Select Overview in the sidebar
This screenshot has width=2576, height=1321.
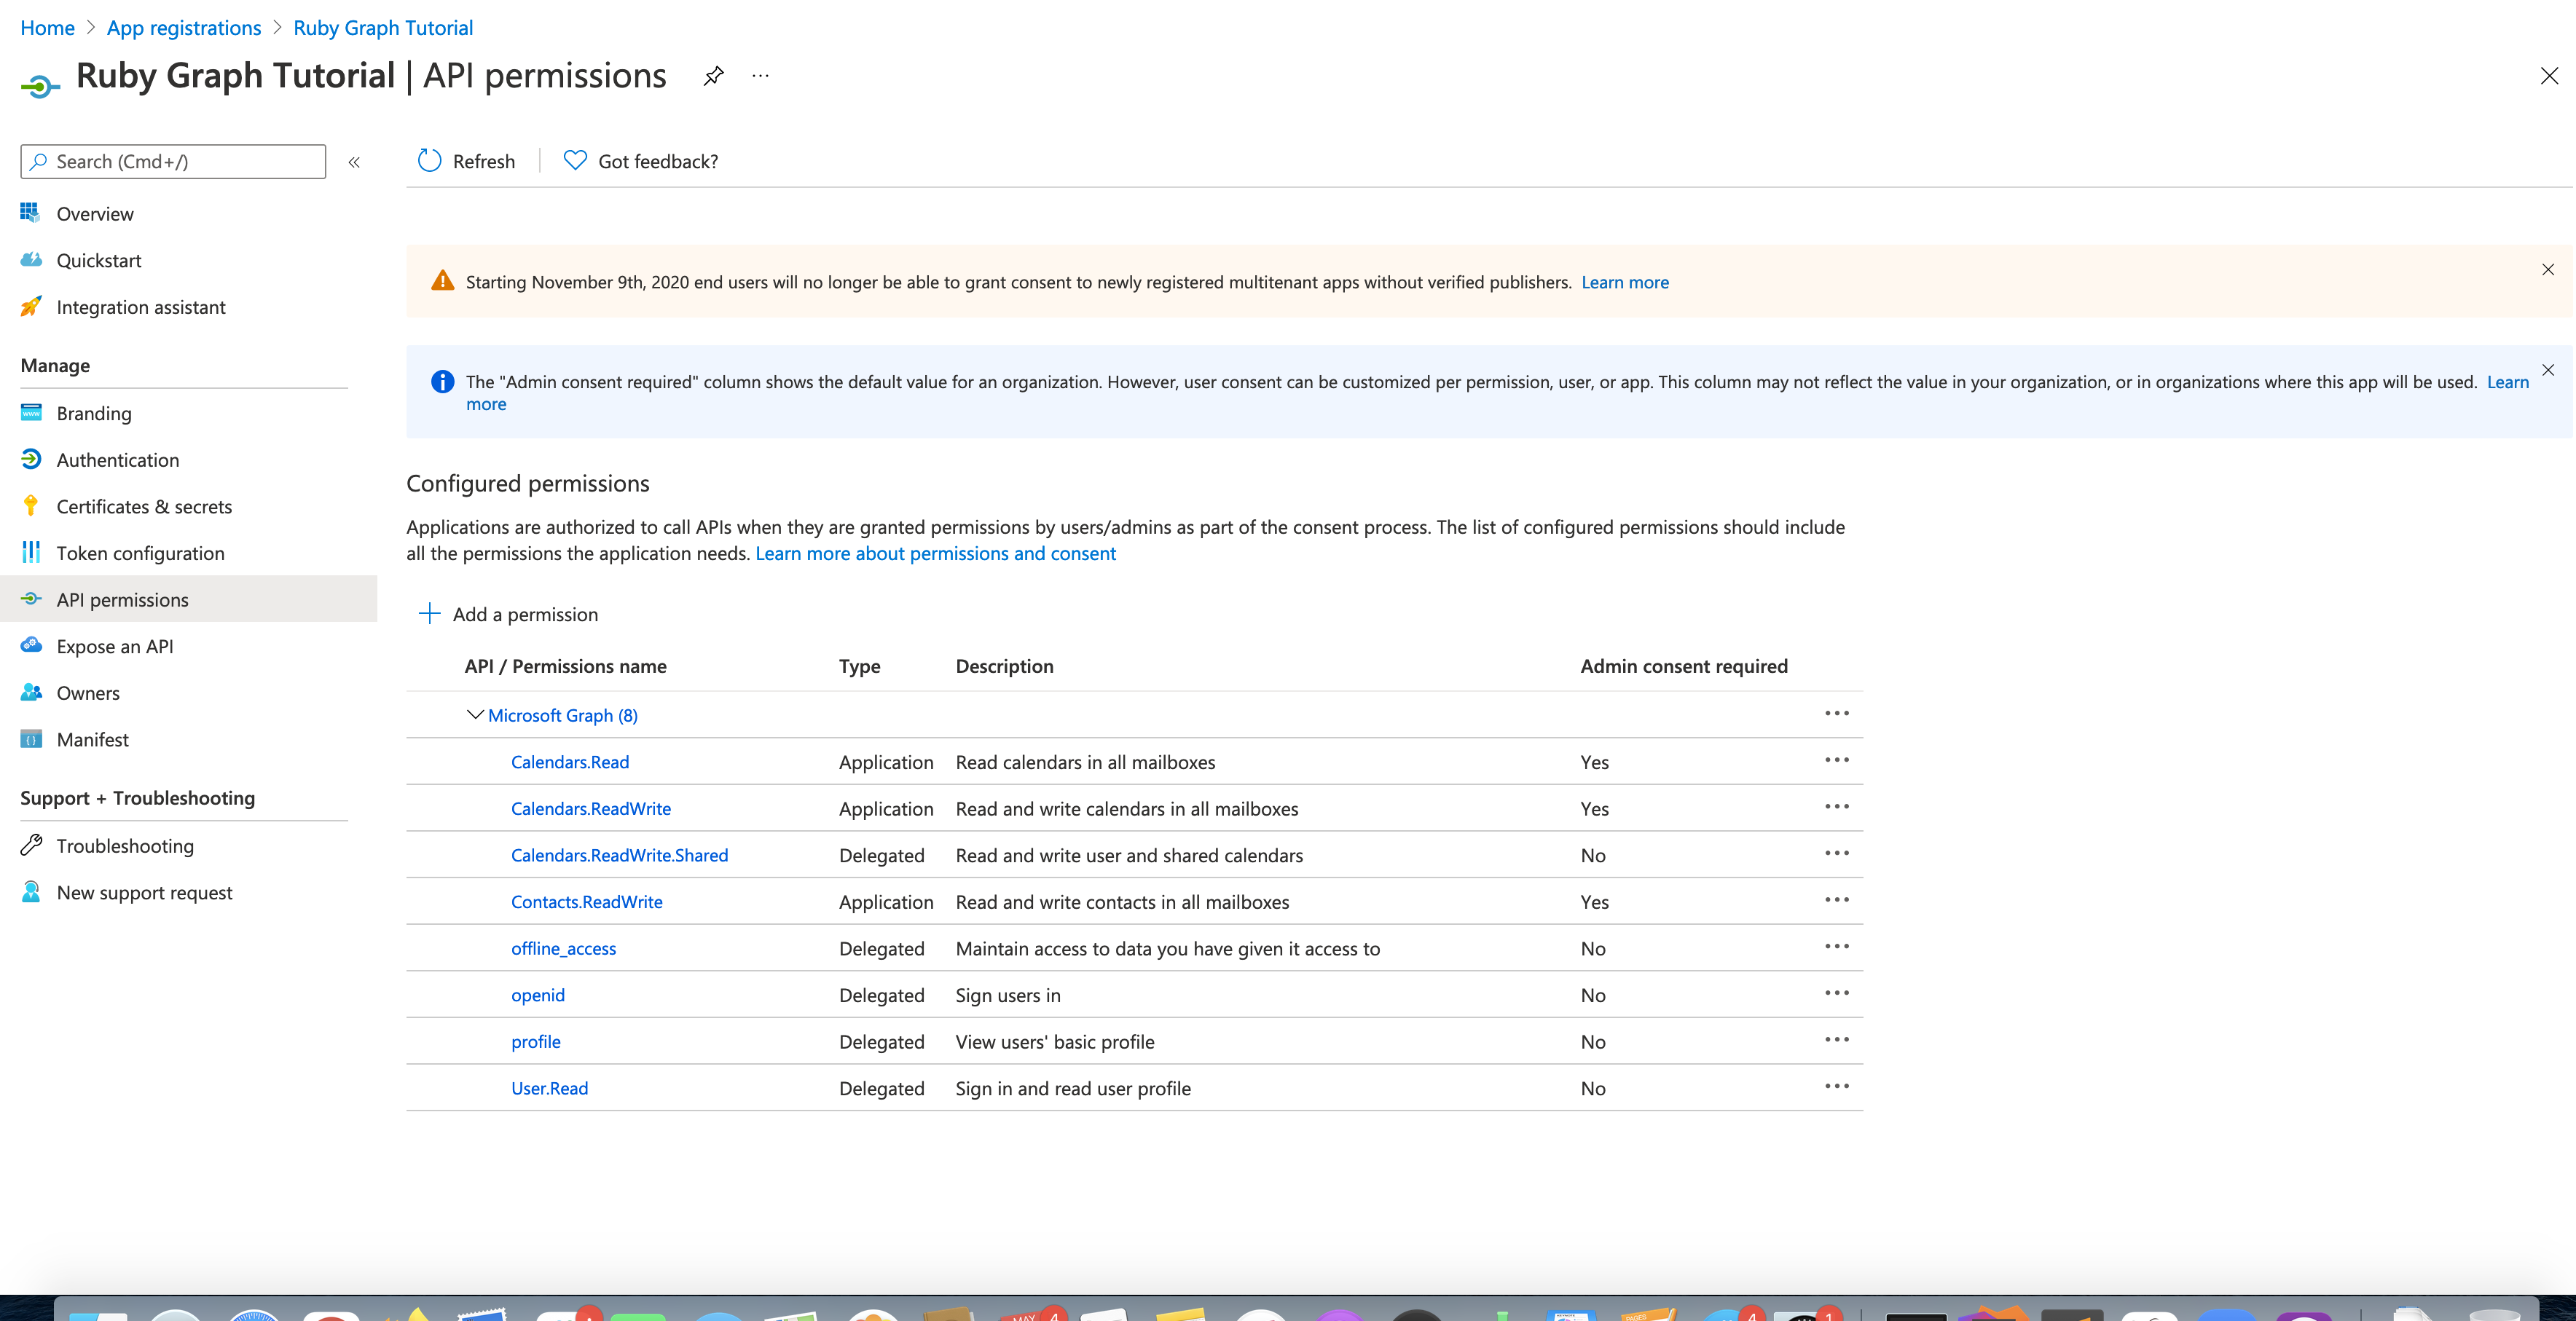point(95,213)
